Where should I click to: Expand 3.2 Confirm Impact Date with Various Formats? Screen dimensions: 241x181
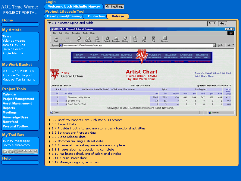[49, 120]
